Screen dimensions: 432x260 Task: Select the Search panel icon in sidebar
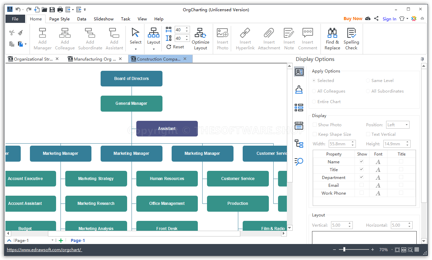(299, 162)
